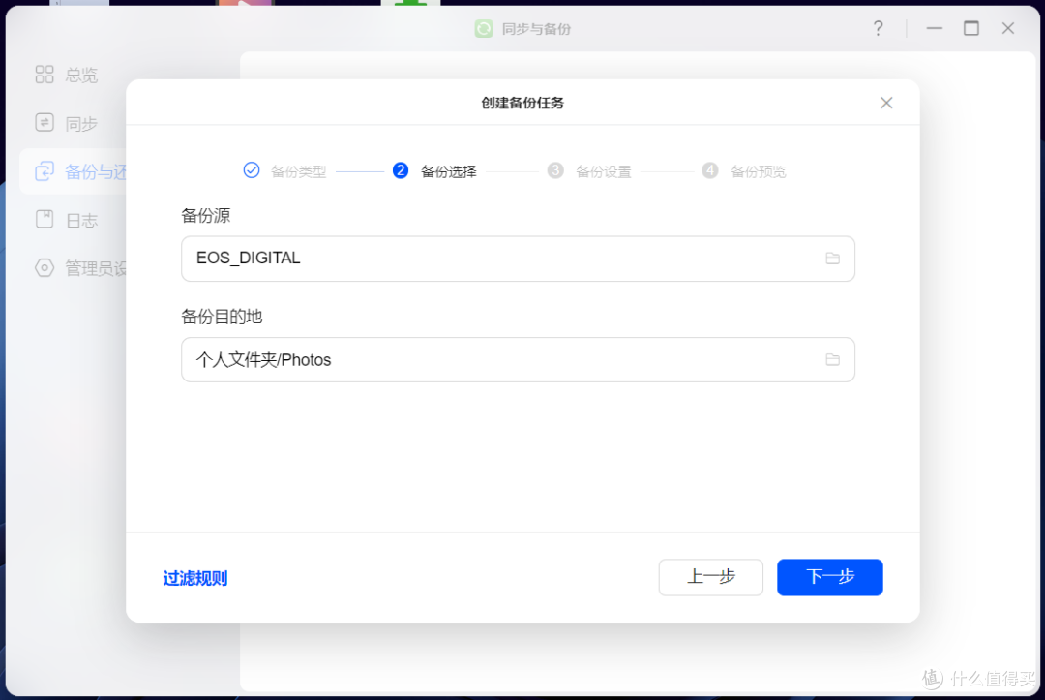Select the 备份目的地 field 个人文件夹/Photos
The width and height of the screenshot is (1045, 700).
tap(518, 359)
